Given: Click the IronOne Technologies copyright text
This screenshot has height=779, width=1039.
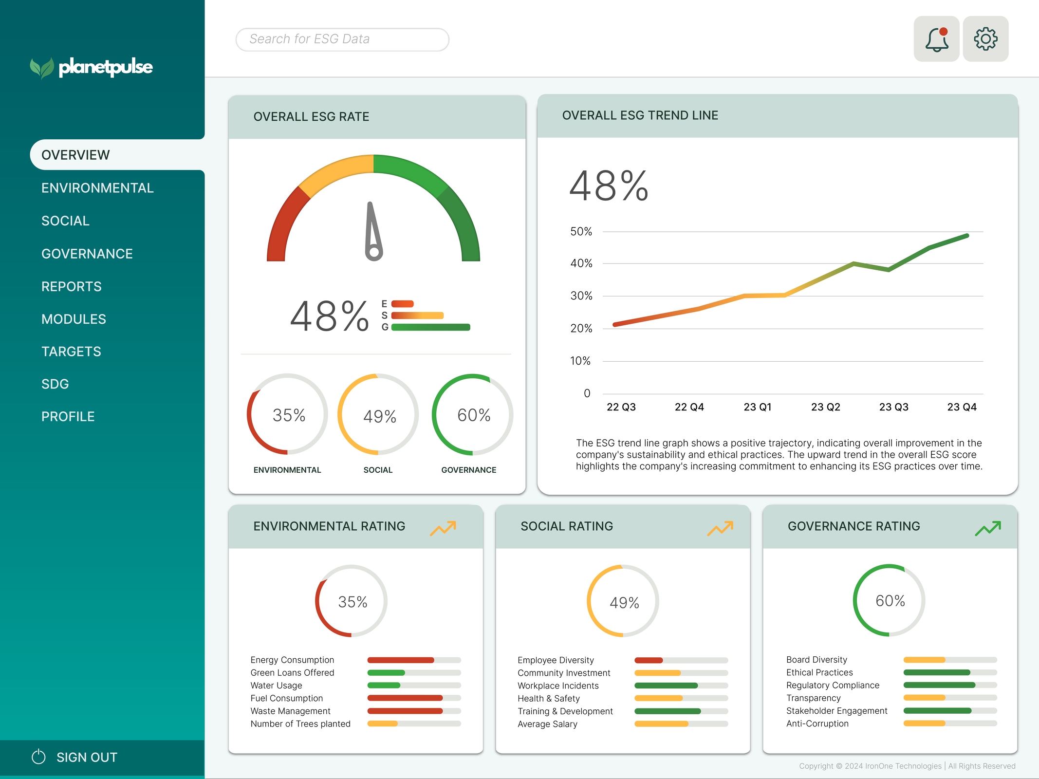Looking at the screenshot, I should 907,766.
